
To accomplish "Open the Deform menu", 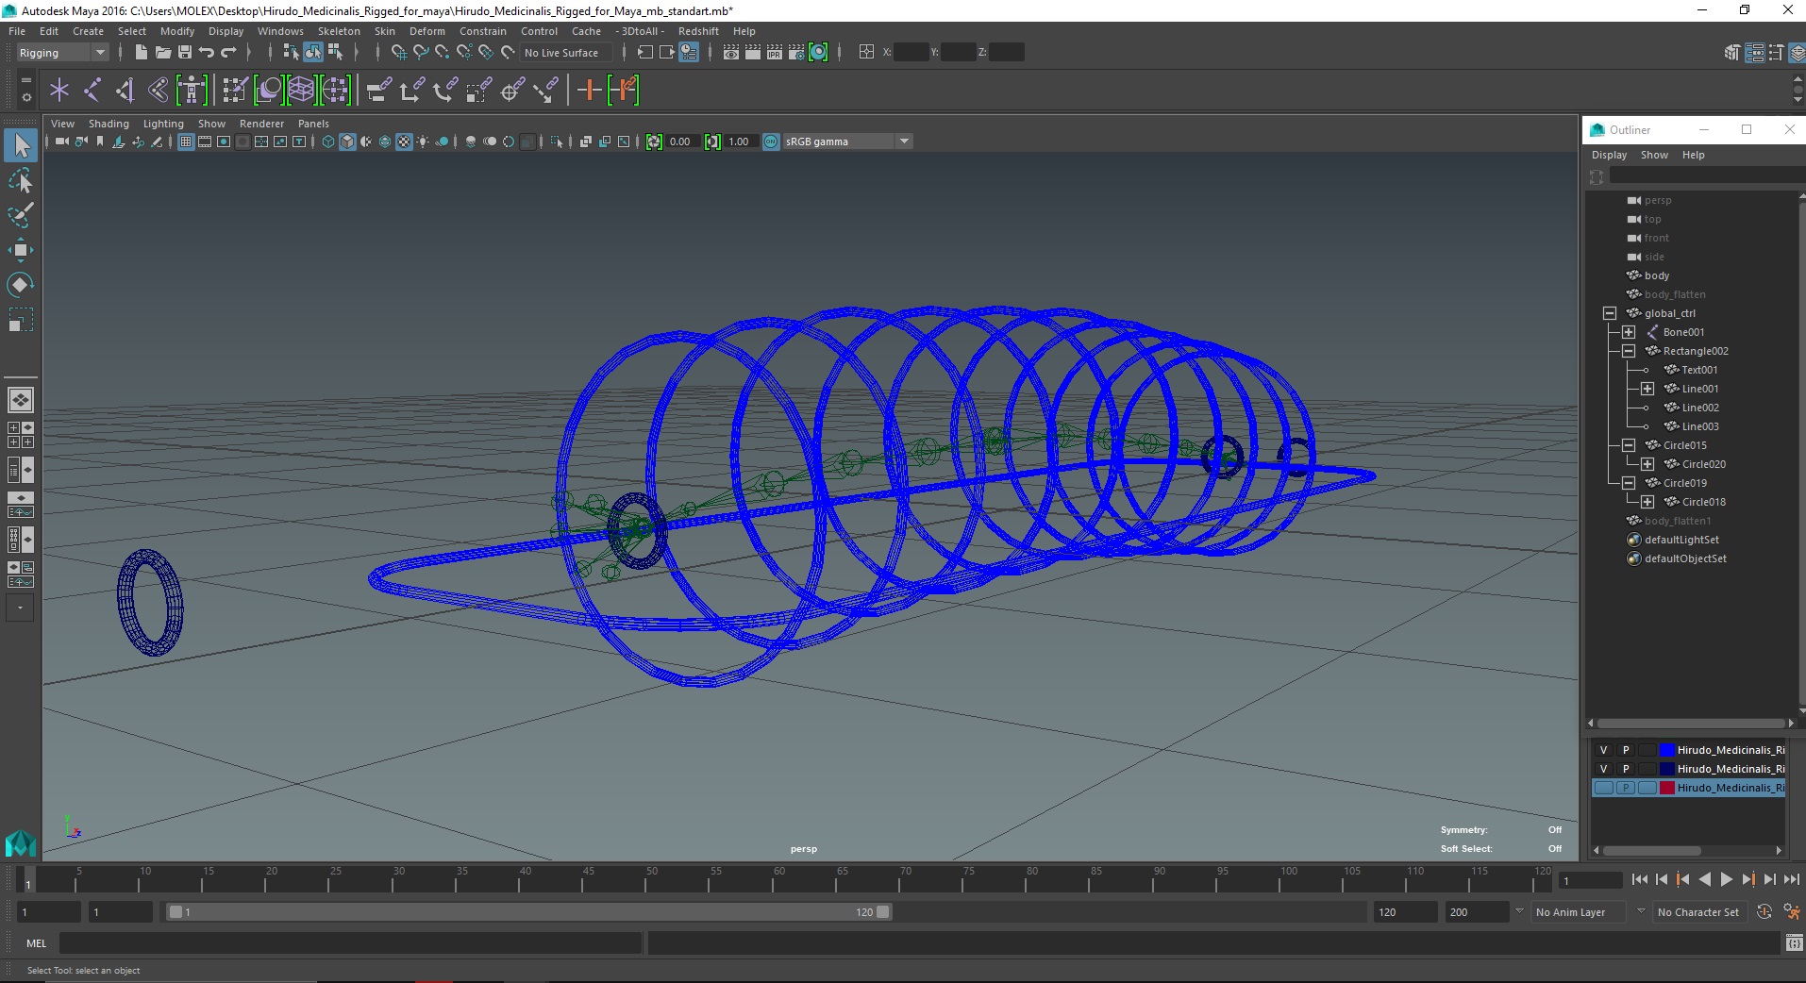I will [x=426, y=31].
